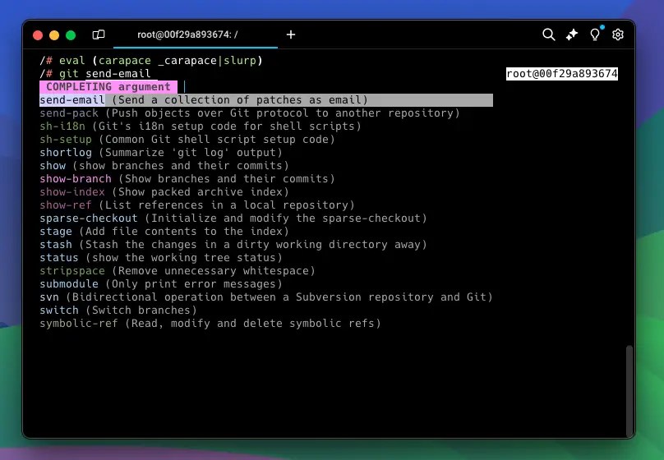
Task: Click the root@00f29a893674 prompt label
Action: (x=562, y=74)
